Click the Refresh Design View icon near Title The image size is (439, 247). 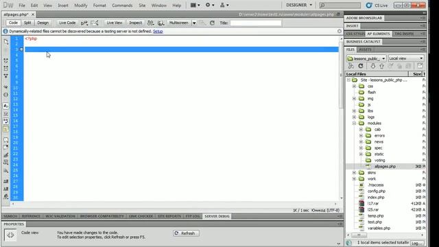(x=212, y=23)
